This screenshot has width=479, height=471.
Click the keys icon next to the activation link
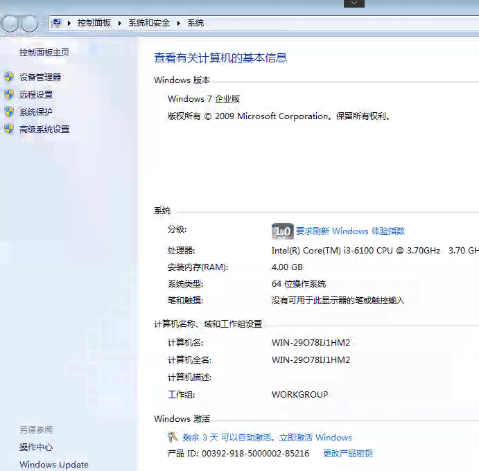coord(173,437)
